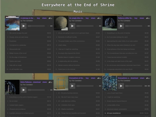Share the Everywhere at the... album
The height and width of the screenshot is (117, 156).
point(93,78)
